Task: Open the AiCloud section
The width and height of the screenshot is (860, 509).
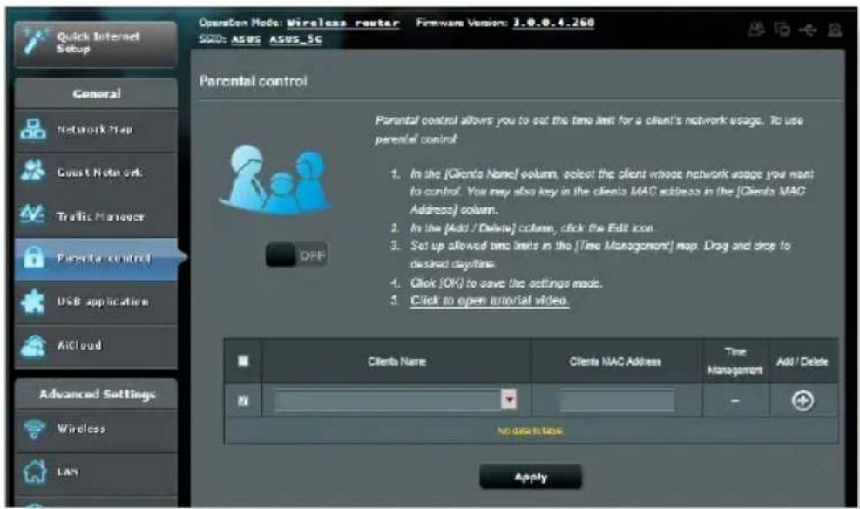Action: click(x=96, y=345)
